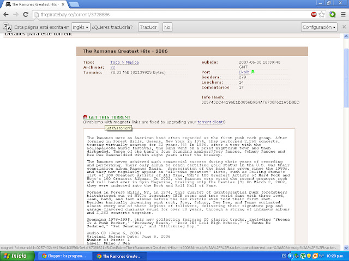The height and width of the screenshot is (261, 349).
Task: Click the ES language indicator in tray
Action: (x=284, y=256)
